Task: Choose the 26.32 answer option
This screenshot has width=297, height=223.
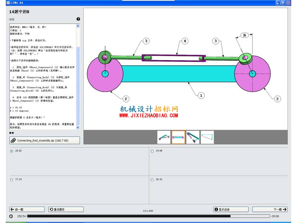Action: pyautogui.click(x=152, y=180)
